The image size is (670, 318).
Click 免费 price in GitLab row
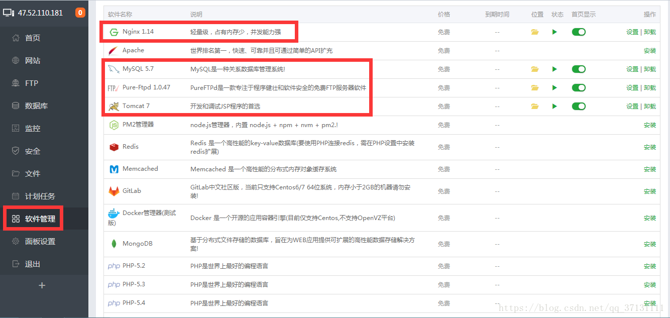click(444, 191)
